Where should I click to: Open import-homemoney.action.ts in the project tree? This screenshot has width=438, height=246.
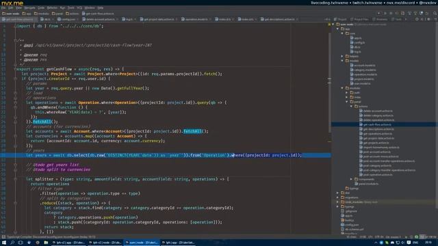[379, 148]
